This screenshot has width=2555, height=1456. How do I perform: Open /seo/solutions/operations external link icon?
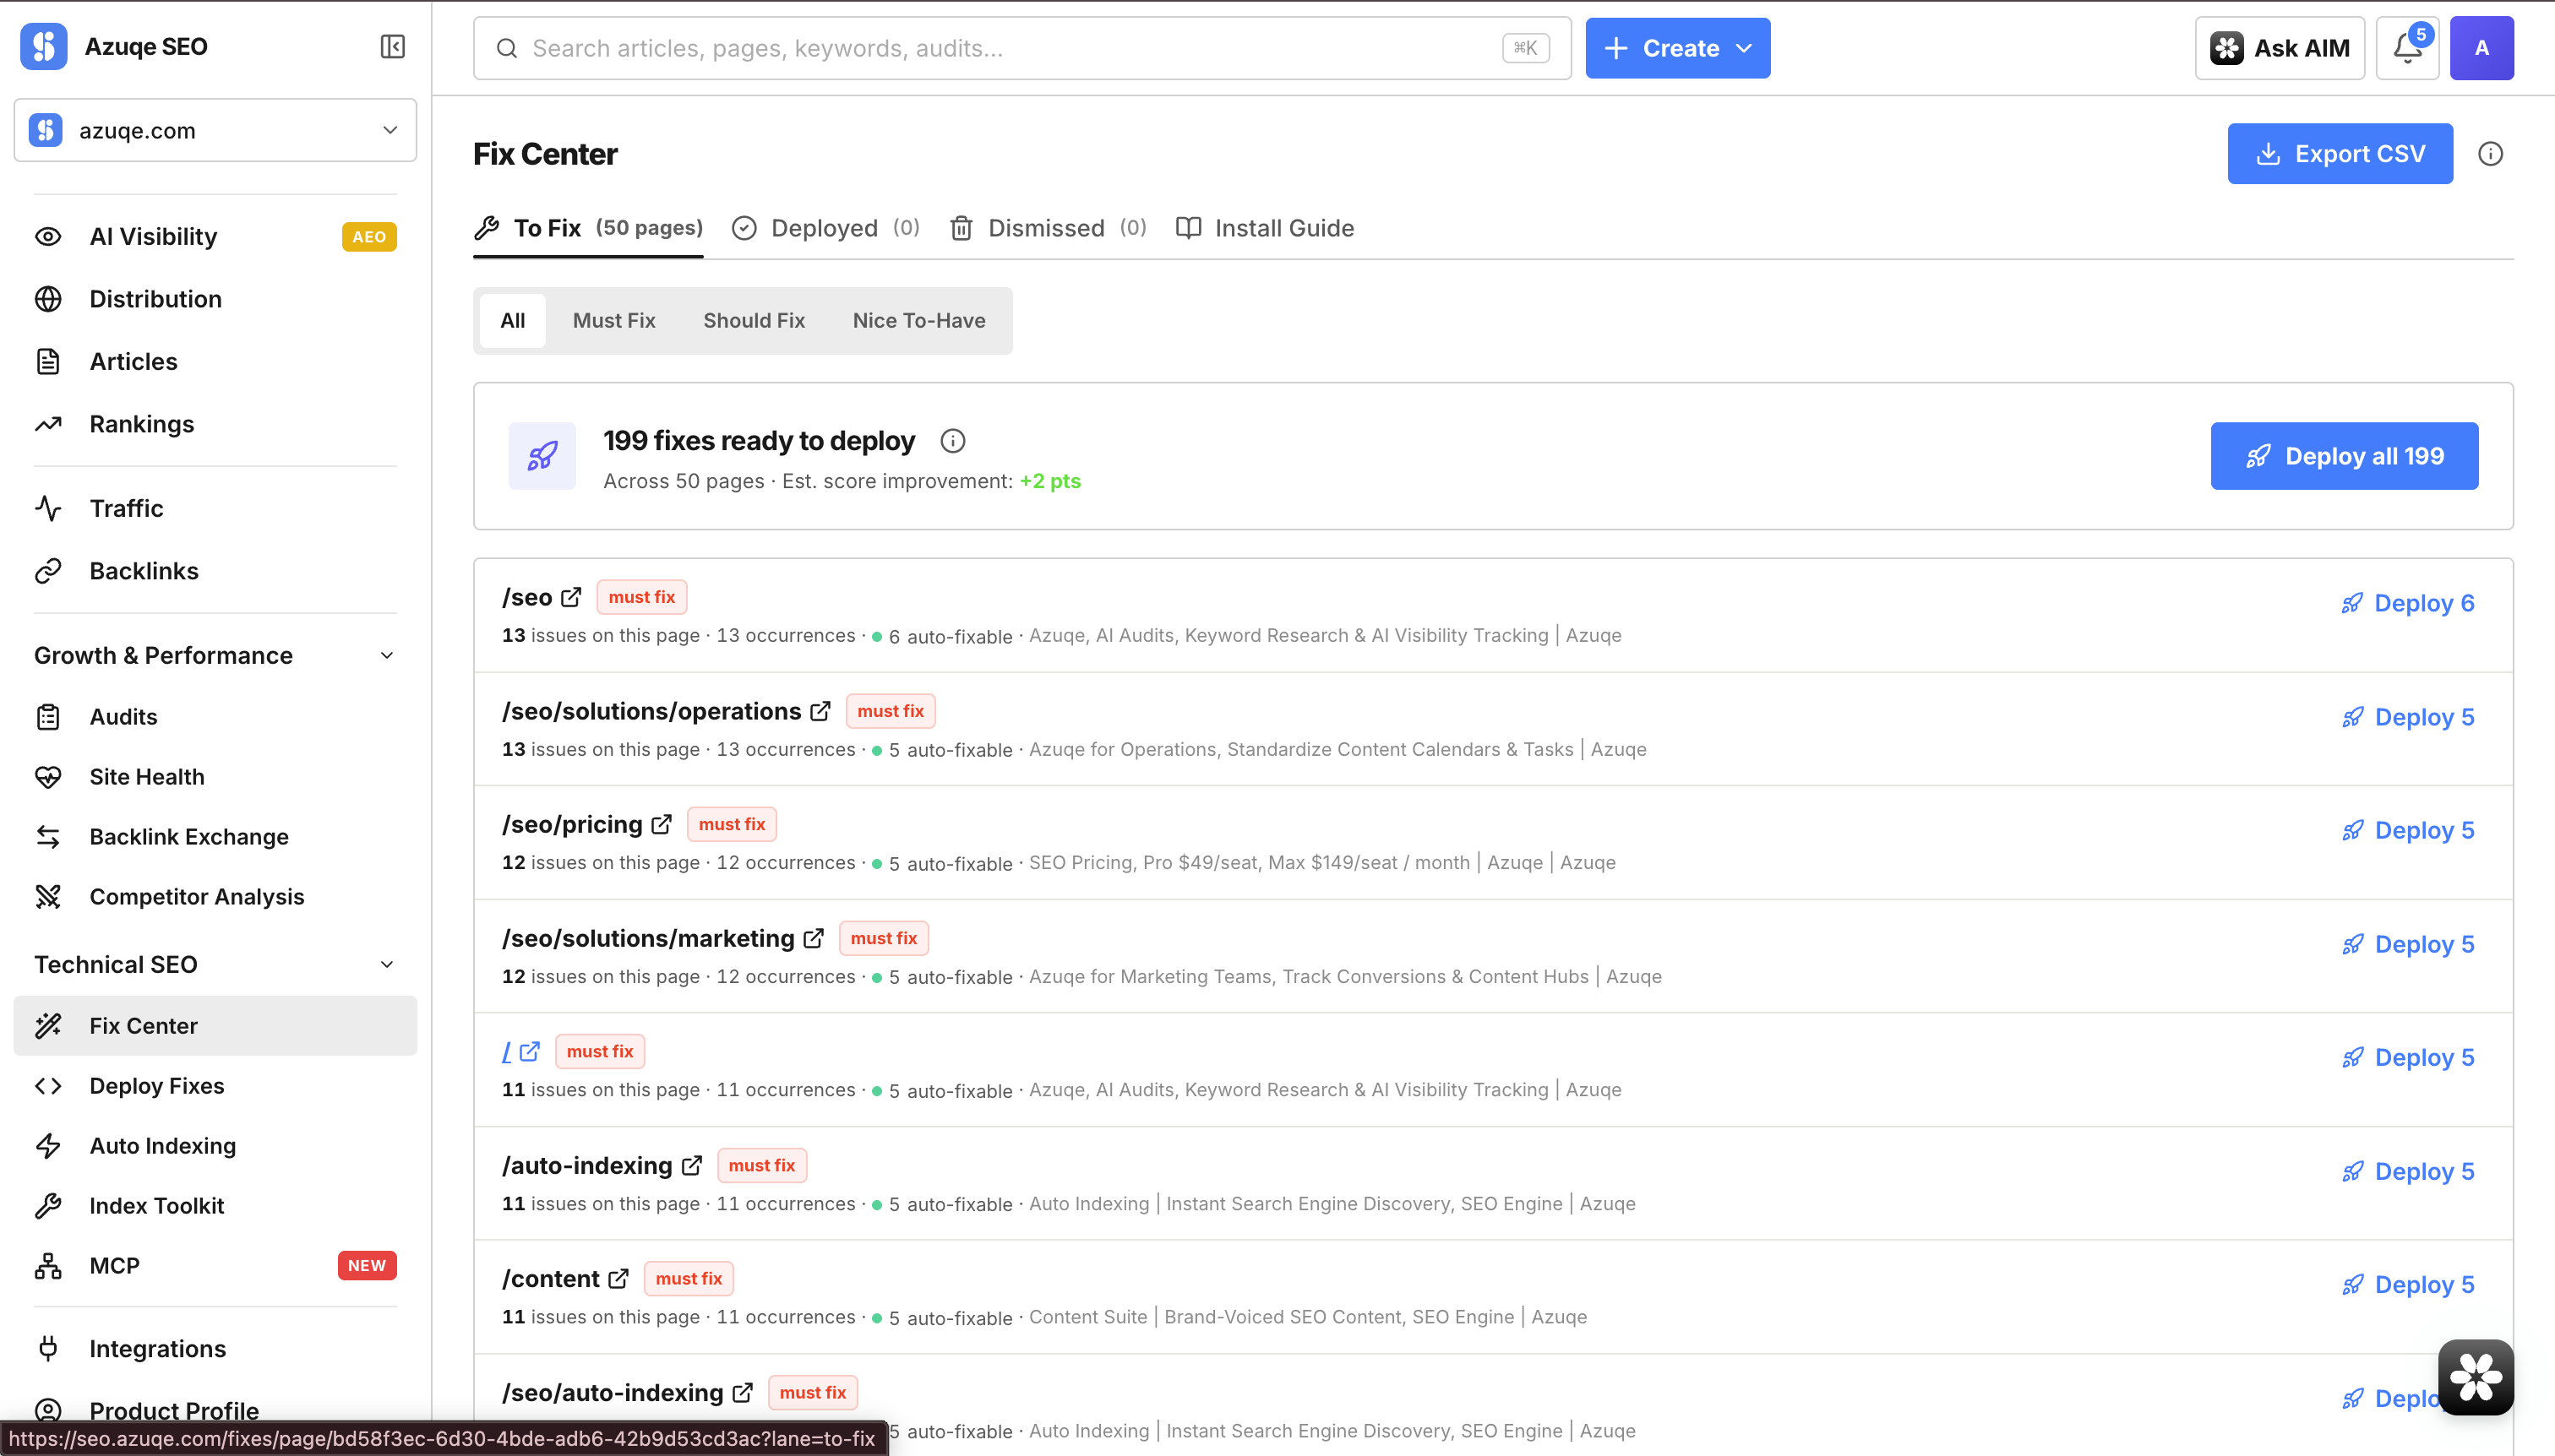click(820, 711)
